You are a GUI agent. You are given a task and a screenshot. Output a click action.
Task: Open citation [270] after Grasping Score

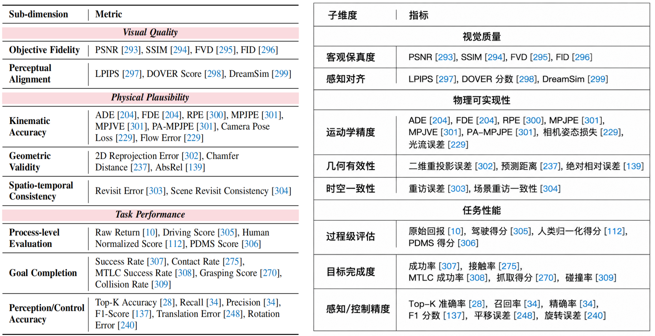270,273
